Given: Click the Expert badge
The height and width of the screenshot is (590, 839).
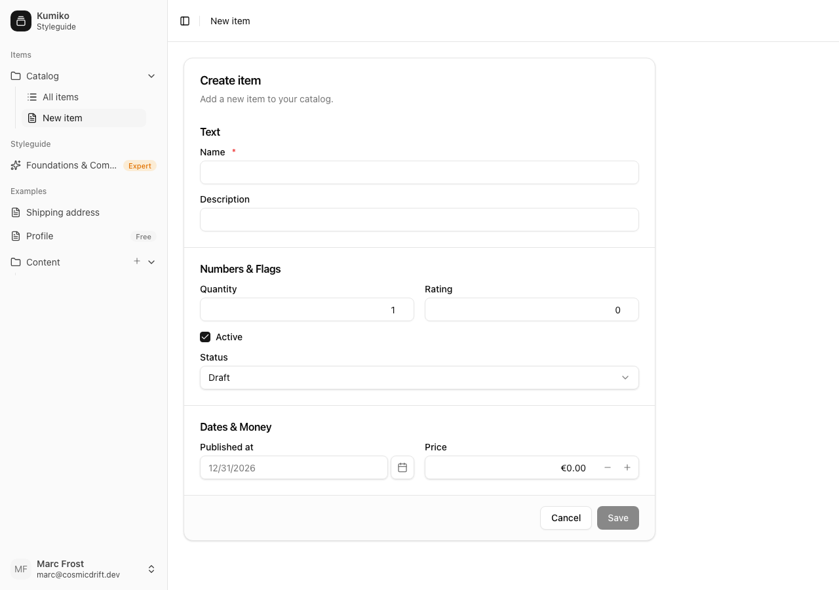Looking at the screenshot, I should coord(140,166).
